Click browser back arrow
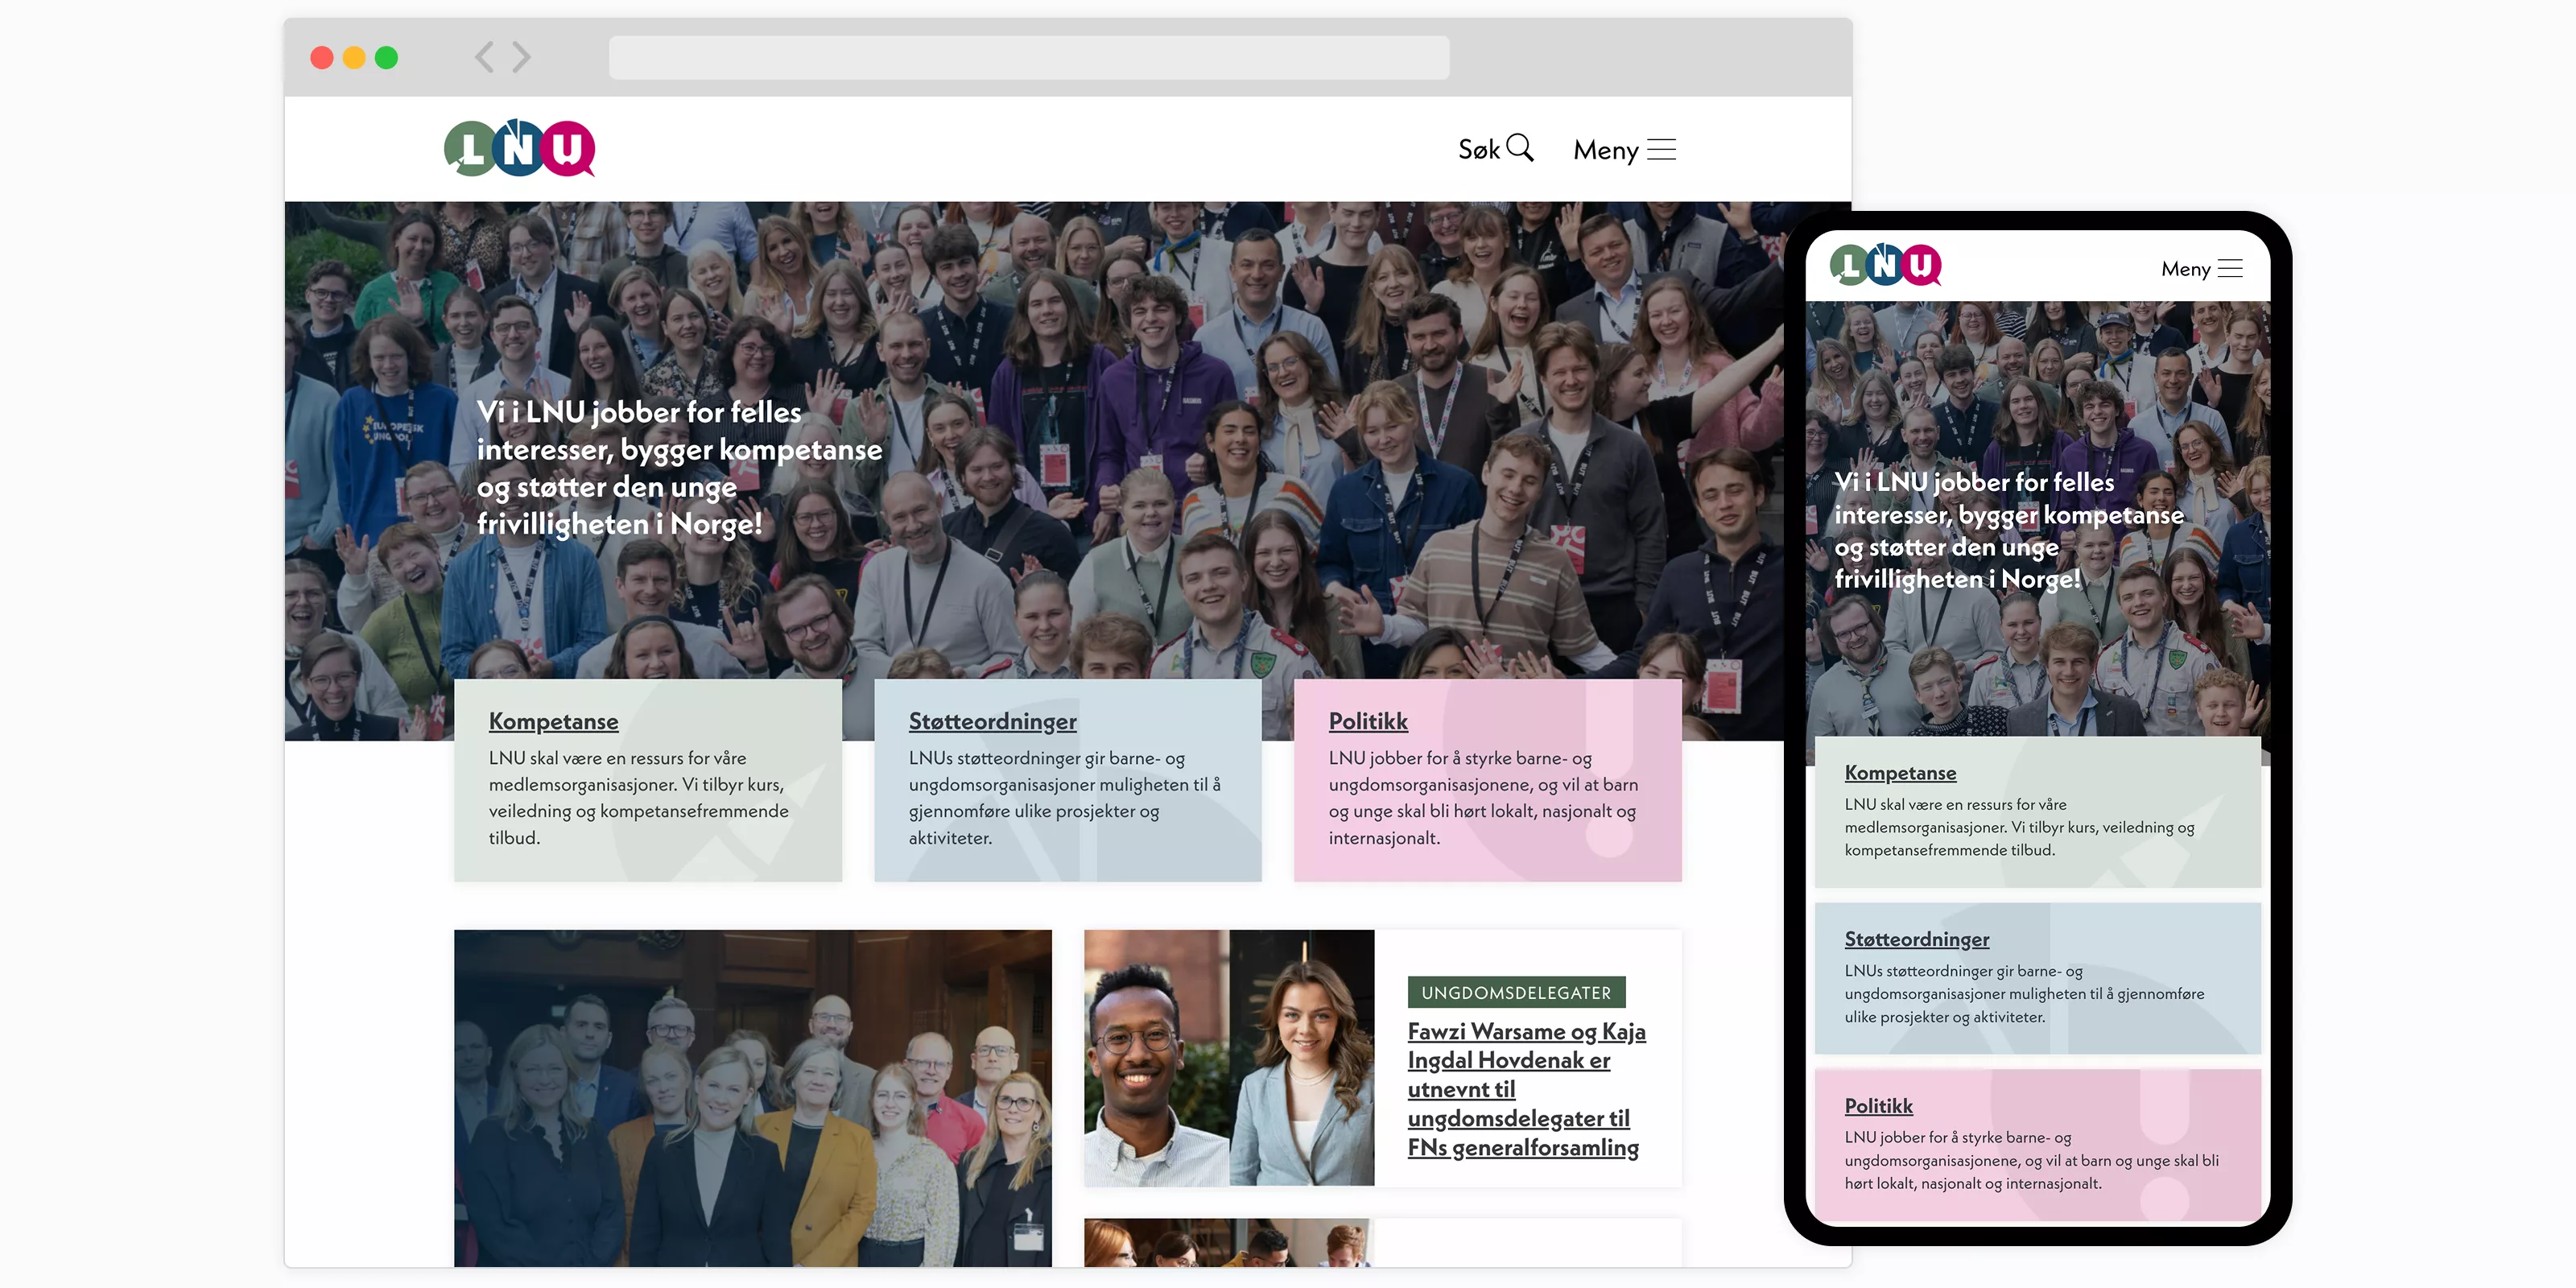The width and height of the screenshot is (2576, 1288). tap(485, 57)
